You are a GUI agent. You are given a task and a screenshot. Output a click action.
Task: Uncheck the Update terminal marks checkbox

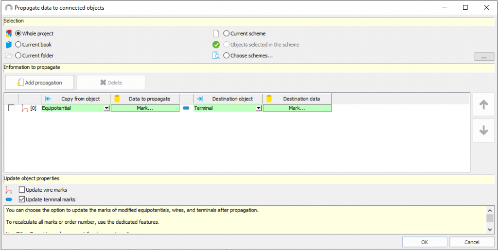coord(21,200)
